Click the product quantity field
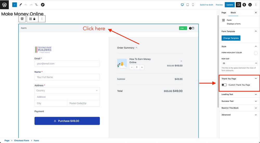260x143 pixels. click(137, 67)
